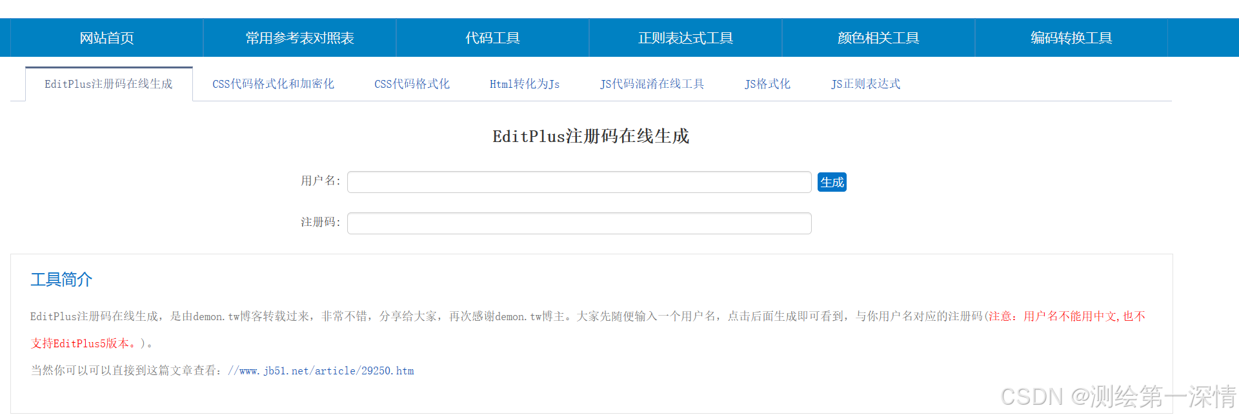The height and width of the screenshot is (417, 1239).
Task: Open the jb51.net article link
Action: pos(321,371)
